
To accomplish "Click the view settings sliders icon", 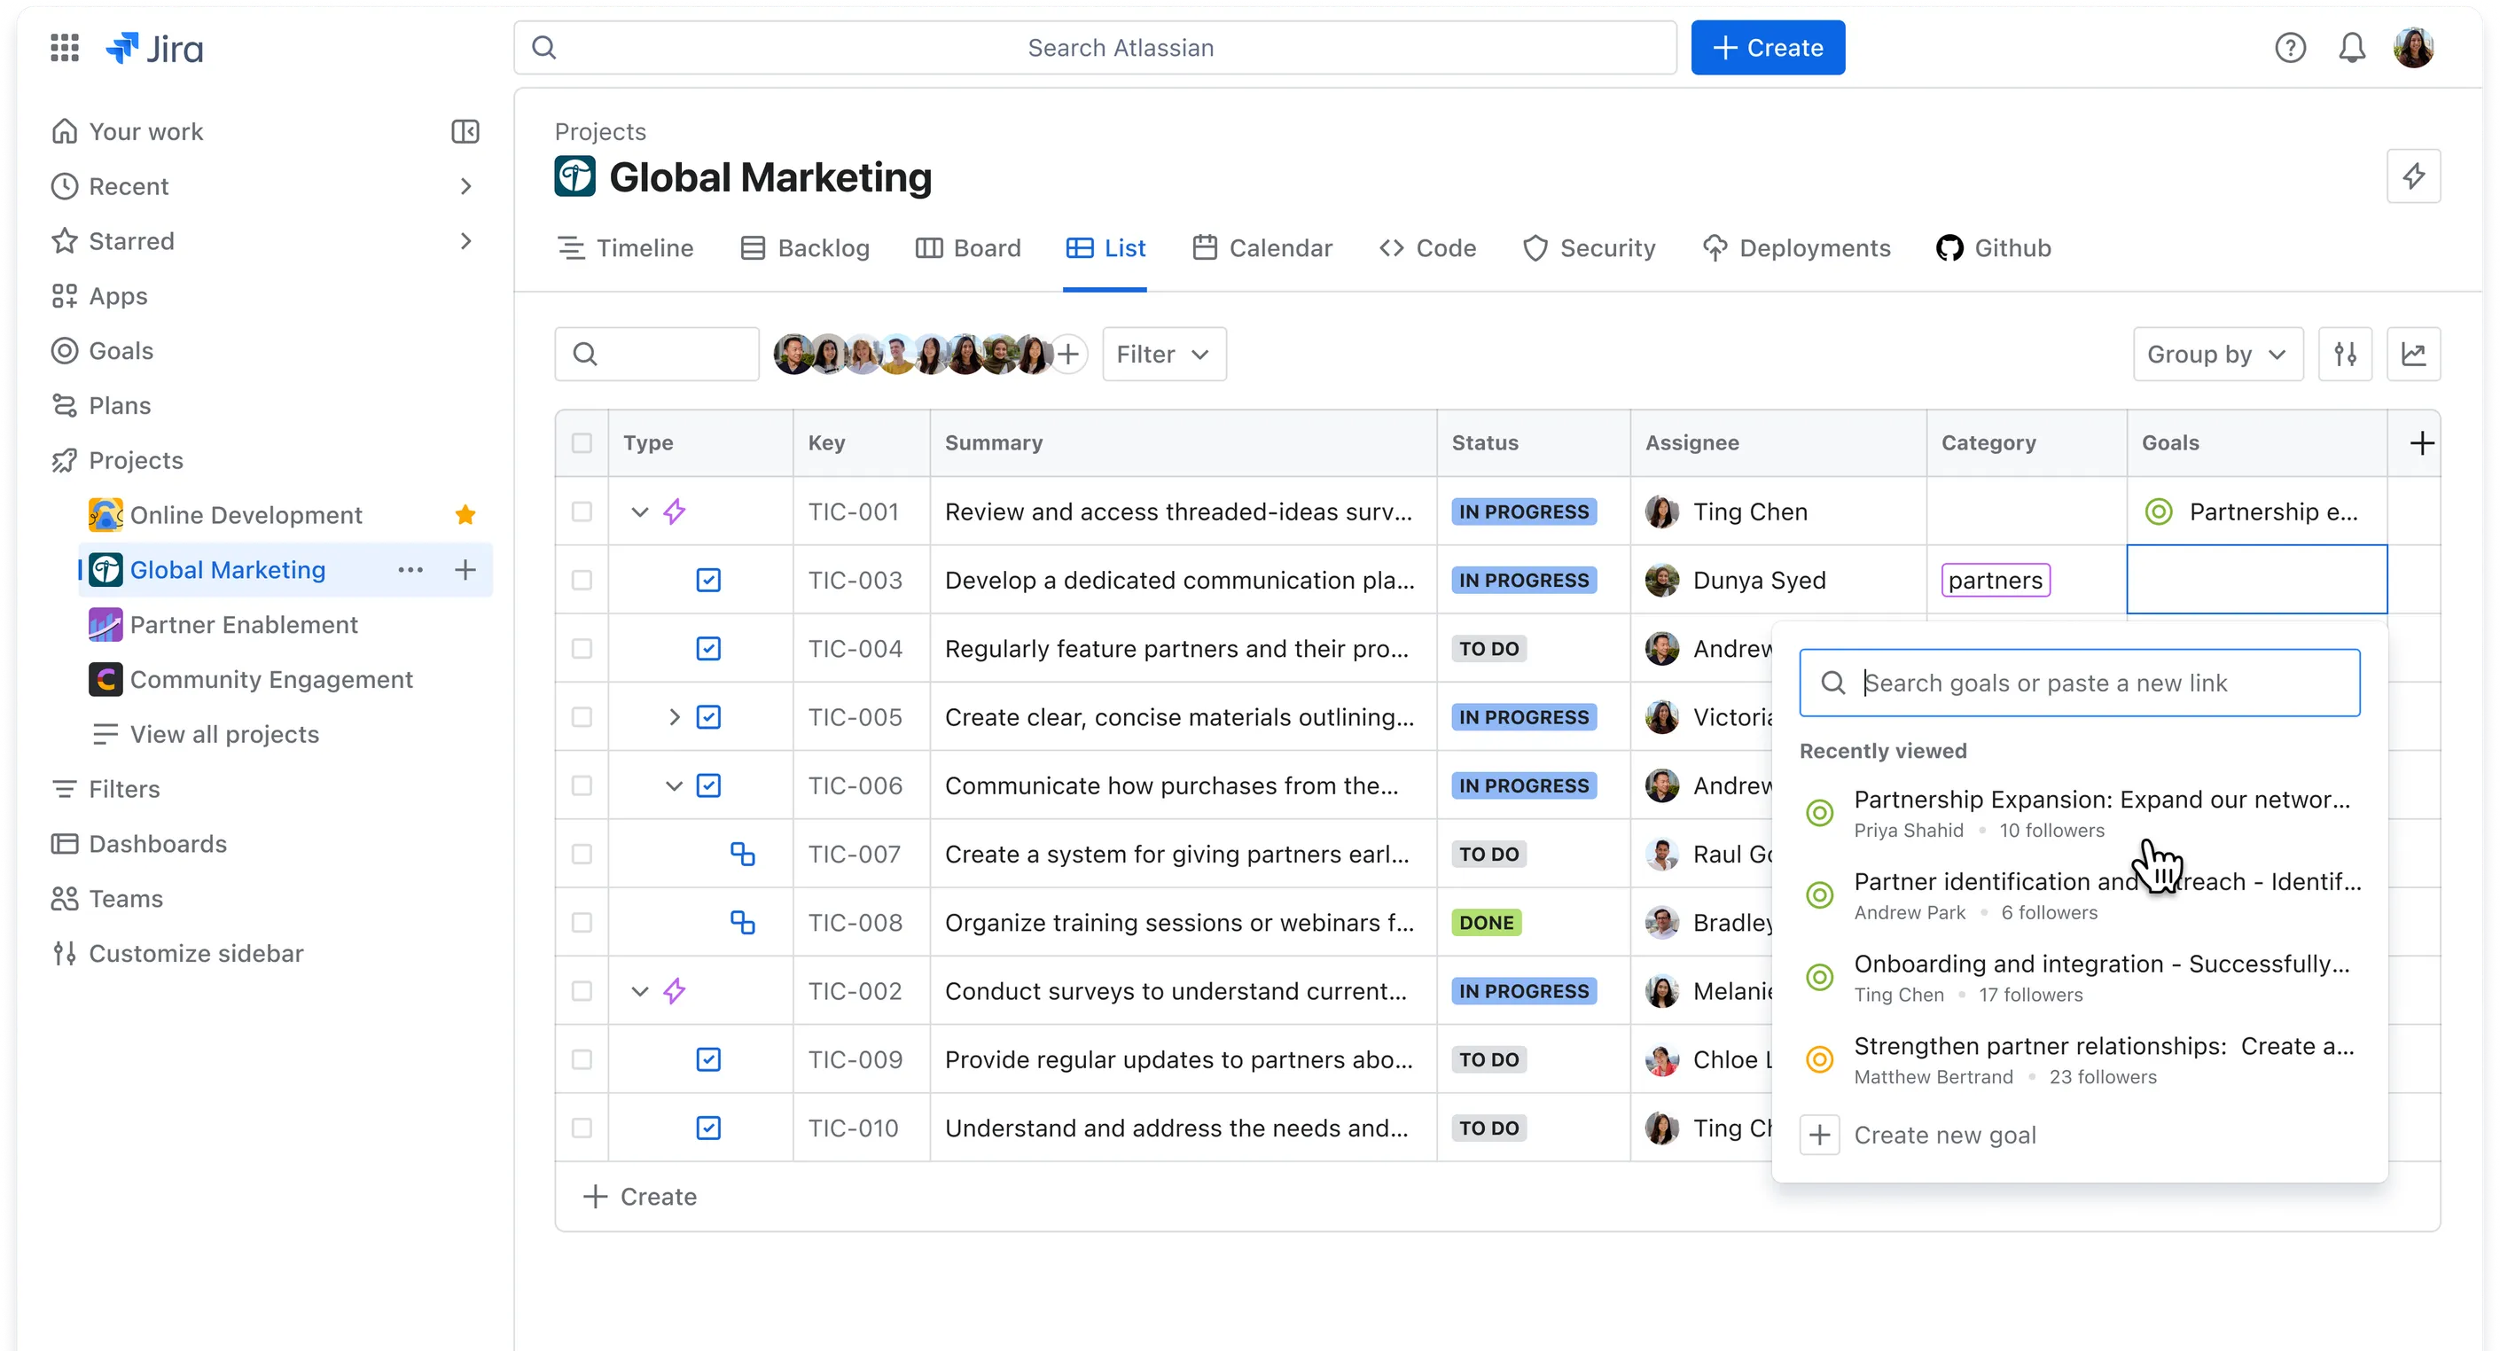I will click(x=2346, y=354).
